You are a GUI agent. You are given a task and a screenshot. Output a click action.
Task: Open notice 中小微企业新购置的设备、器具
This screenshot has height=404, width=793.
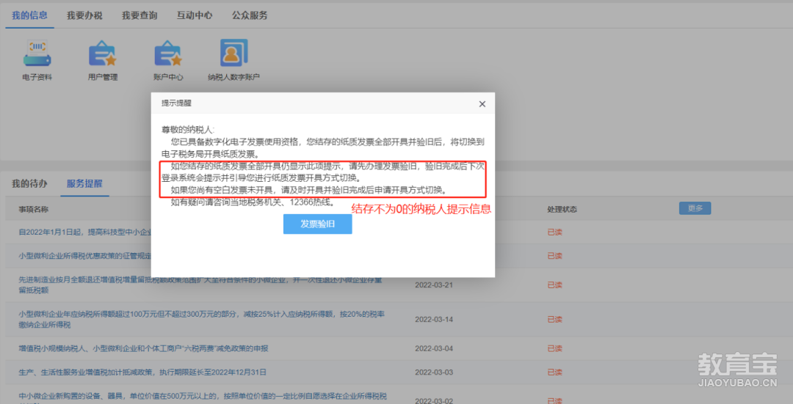point(203,397)
